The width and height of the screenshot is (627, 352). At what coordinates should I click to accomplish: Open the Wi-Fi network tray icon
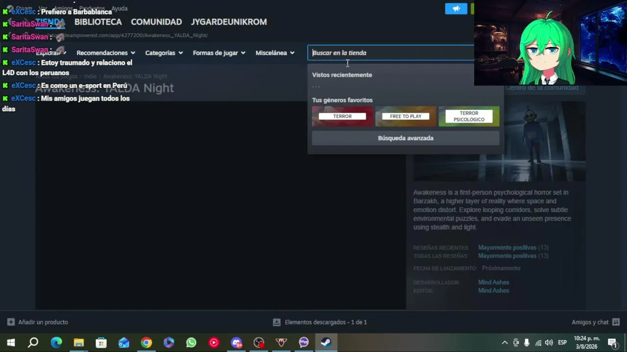pos(538,343)
